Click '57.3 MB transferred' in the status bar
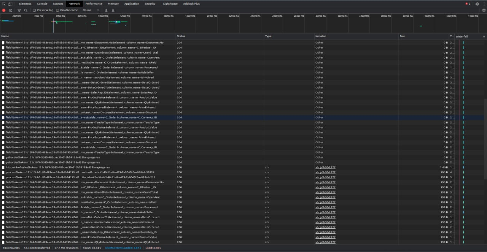The width and height of the screenshot is (487, 252). coord(37,248)
